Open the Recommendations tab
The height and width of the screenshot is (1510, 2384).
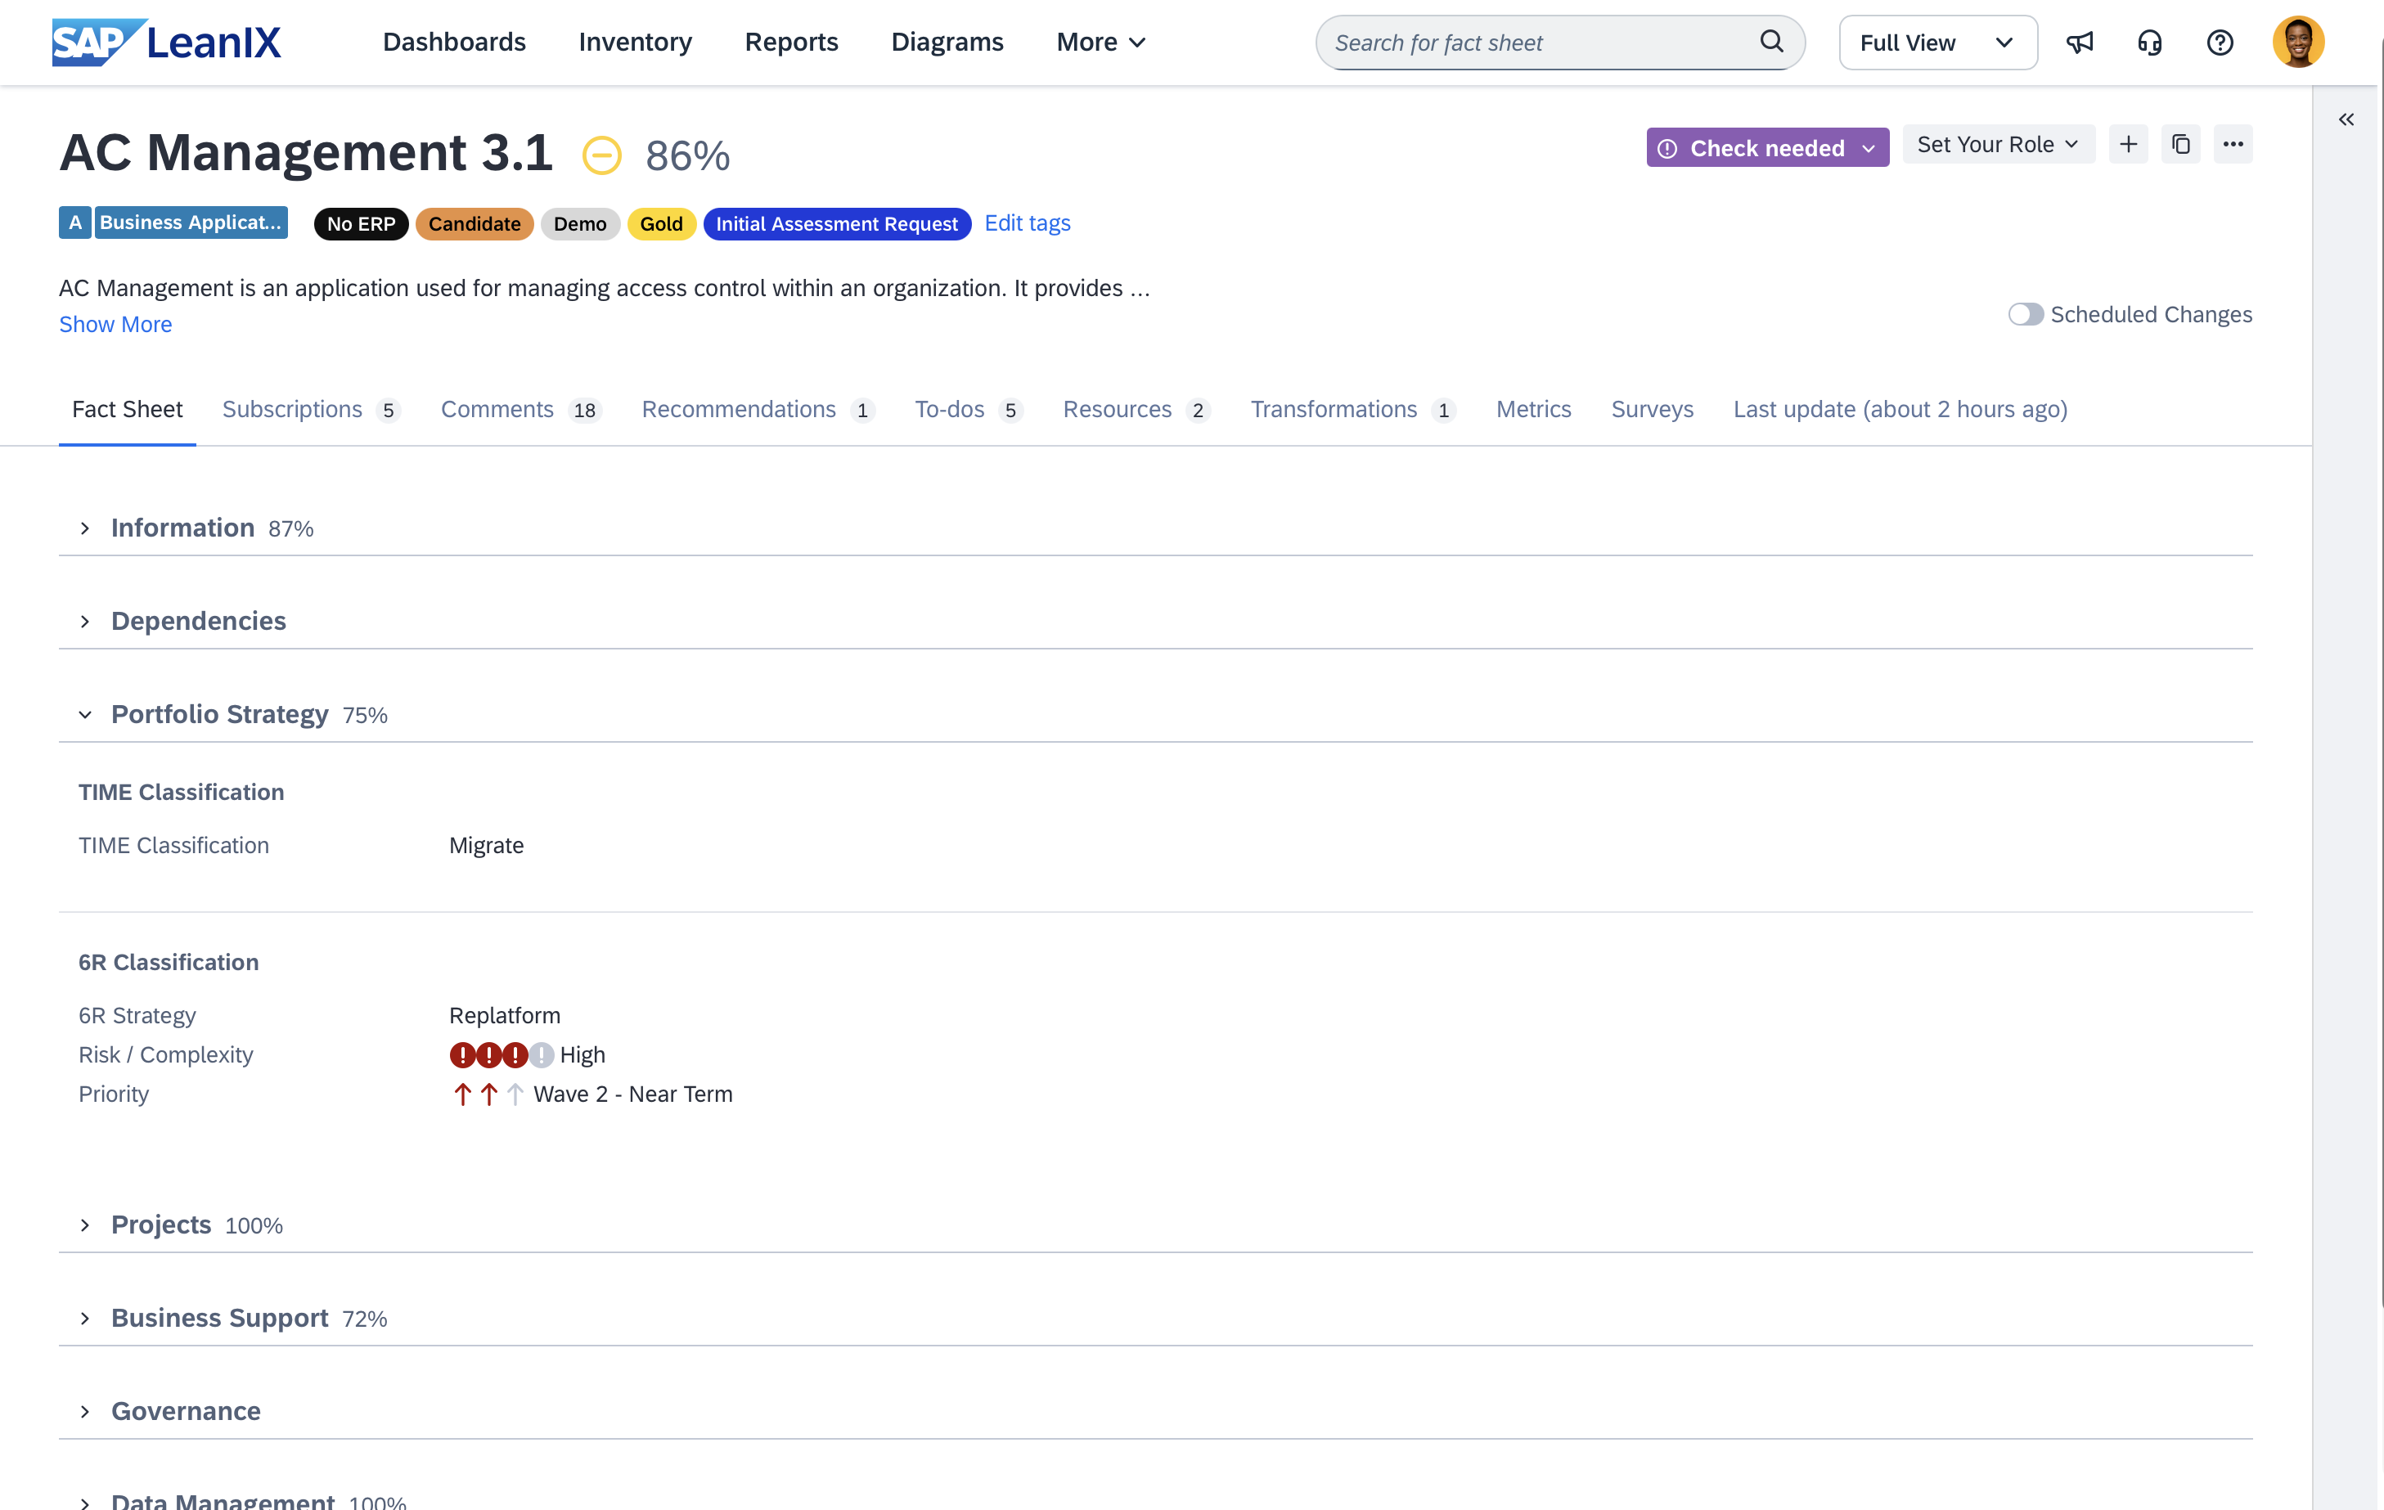(x=758, y=410)
